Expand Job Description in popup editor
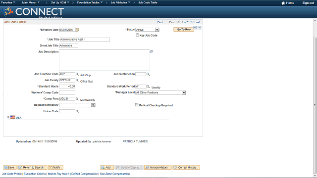Viewport: 317px width, 178px height. (x=151, y=51)
